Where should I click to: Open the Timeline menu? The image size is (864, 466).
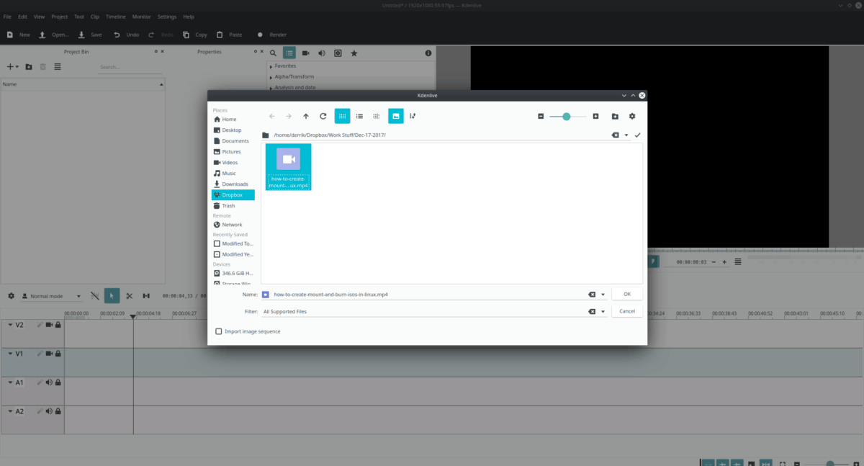click(115, 17)
